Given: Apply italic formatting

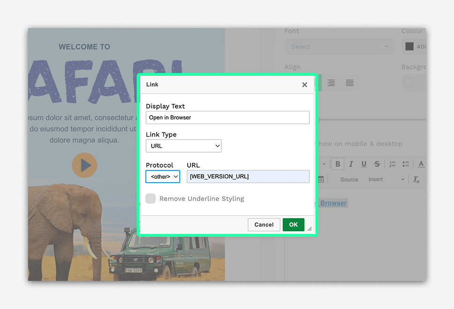Looking at the screenshot, I should [351, 164].
